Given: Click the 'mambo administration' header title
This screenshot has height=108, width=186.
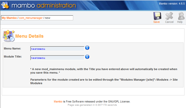Looking at the screenshot, I should 44,6.
